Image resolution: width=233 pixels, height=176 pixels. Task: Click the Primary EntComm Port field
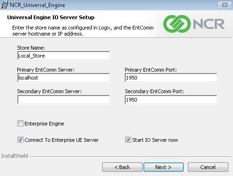(x=171, y=78)
